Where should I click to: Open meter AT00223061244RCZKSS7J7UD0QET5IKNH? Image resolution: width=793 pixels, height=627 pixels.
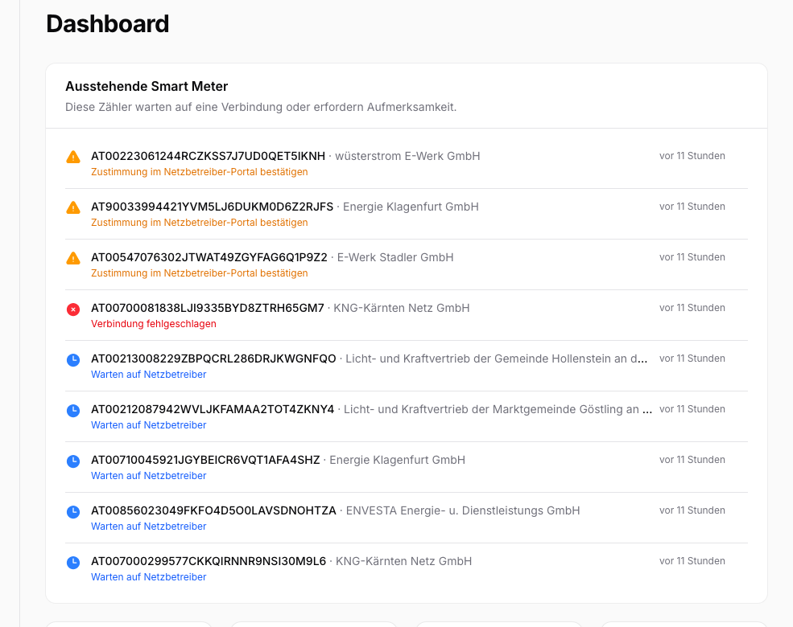pyautogui.click(x=208, y=156)
